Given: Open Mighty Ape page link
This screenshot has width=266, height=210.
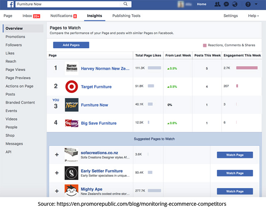Looking at the screenshot, I should pos(91,189).
